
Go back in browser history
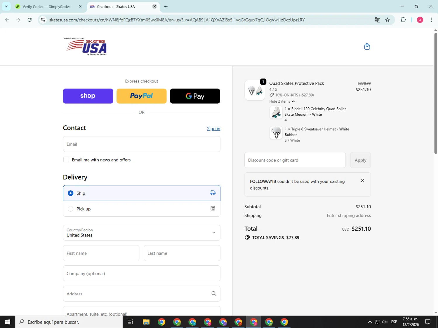pos(7,20)
